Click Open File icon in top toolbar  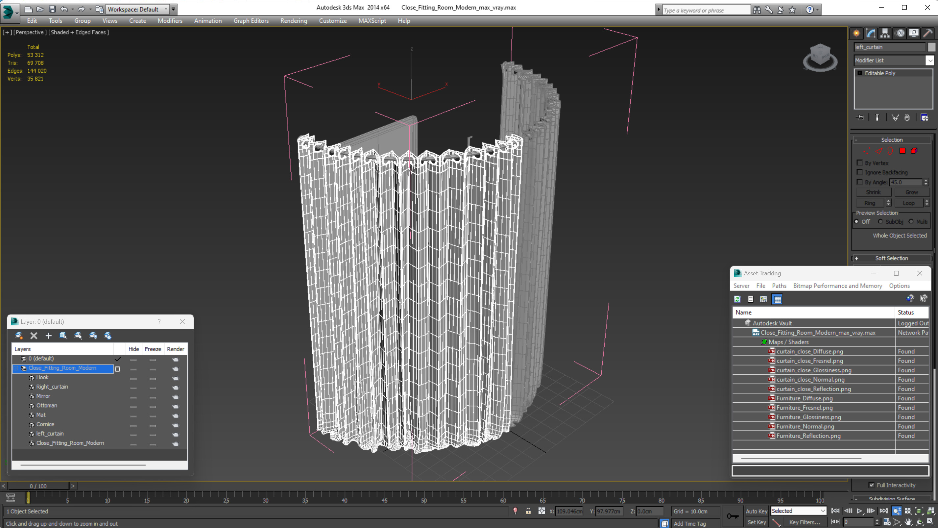[40, 9]
